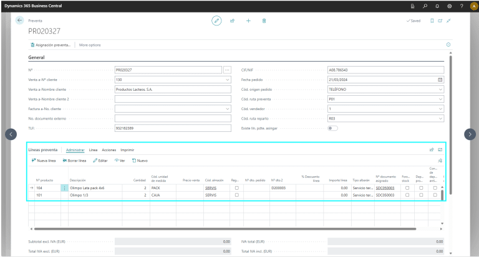Image resolution: width=479 pixels, height=257 pixels.
Task: Click Nueva línea button
Action: (42, 161)
